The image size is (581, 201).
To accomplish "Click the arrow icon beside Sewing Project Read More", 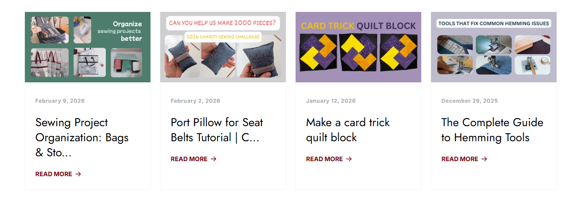I will point(79,174).
